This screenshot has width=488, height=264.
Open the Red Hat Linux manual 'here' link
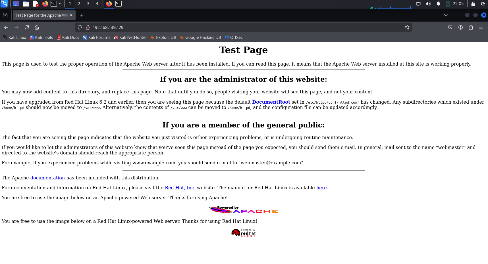coord(321,188)
